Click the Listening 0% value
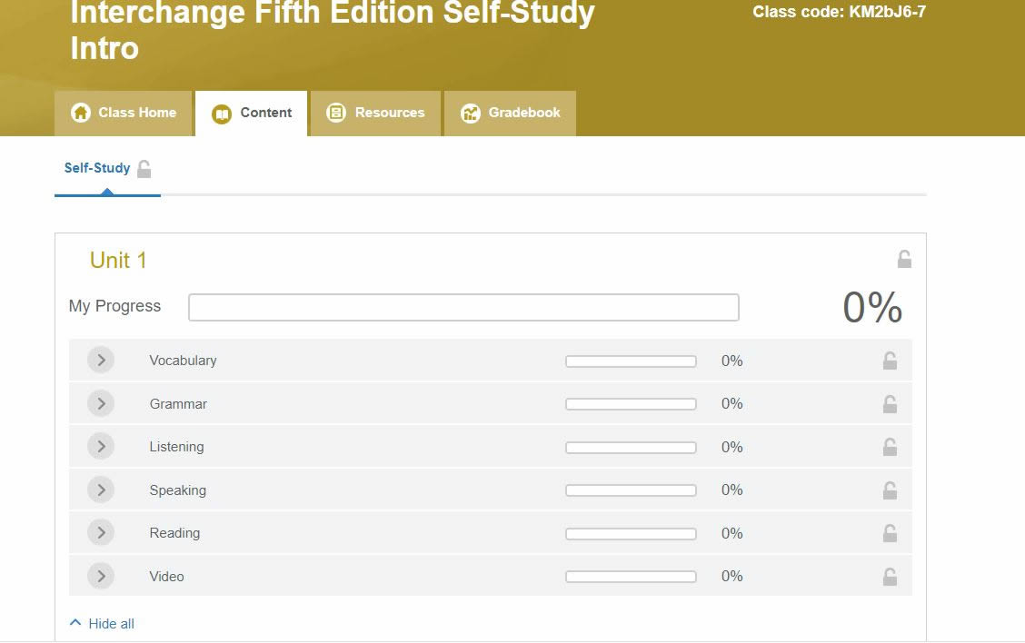 point(732,447)
